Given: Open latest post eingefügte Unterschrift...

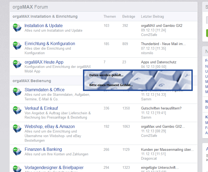Looking at the screenshot, I should (x=160, y=167).
